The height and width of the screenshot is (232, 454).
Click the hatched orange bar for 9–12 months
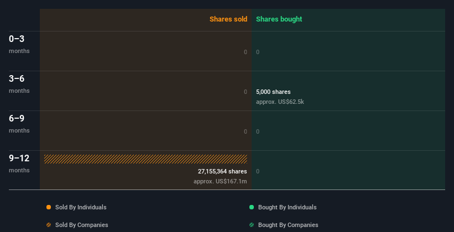coord(145,159)
